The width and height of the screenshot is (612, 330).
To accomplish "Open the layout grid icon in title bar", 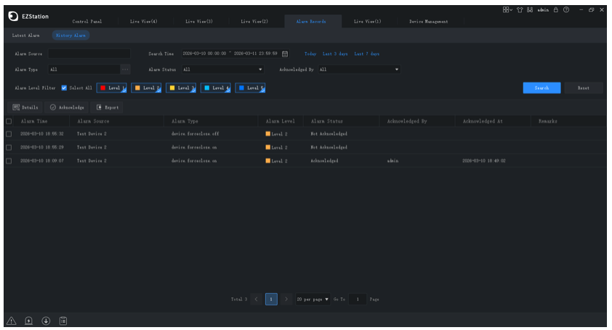I will pyautogui.click(x=507, y=9).
